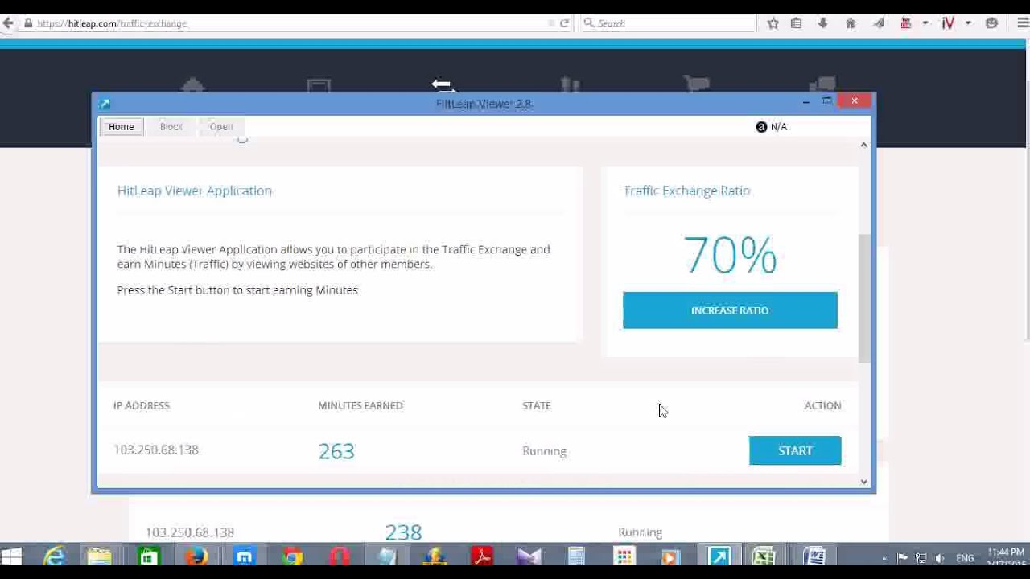Click the smiley face icon in Firefox toolbar
The image size is (1030, 579).
(991, 23)
